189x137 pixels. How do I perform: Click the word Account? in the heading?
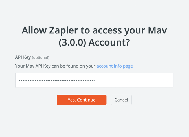tap(111, 43)
